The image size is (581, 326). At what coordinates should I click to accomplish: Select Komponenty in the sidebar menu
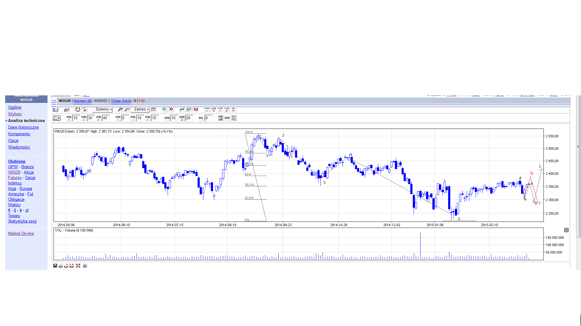click(x=19, y=134)
